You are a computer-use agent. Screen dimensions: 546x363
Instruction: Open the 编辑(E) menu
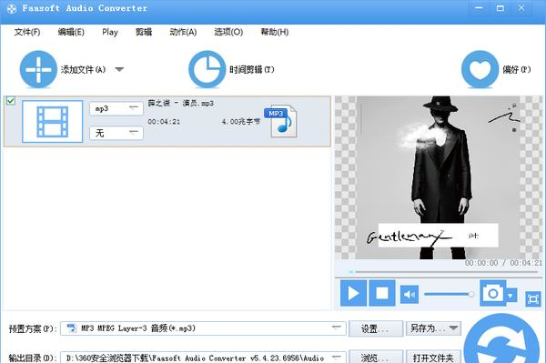click(71, 32)
